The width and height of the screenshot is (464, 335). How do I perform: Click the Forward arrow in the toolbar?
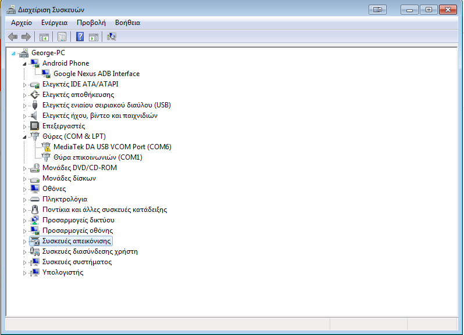[x=26, y=37]
